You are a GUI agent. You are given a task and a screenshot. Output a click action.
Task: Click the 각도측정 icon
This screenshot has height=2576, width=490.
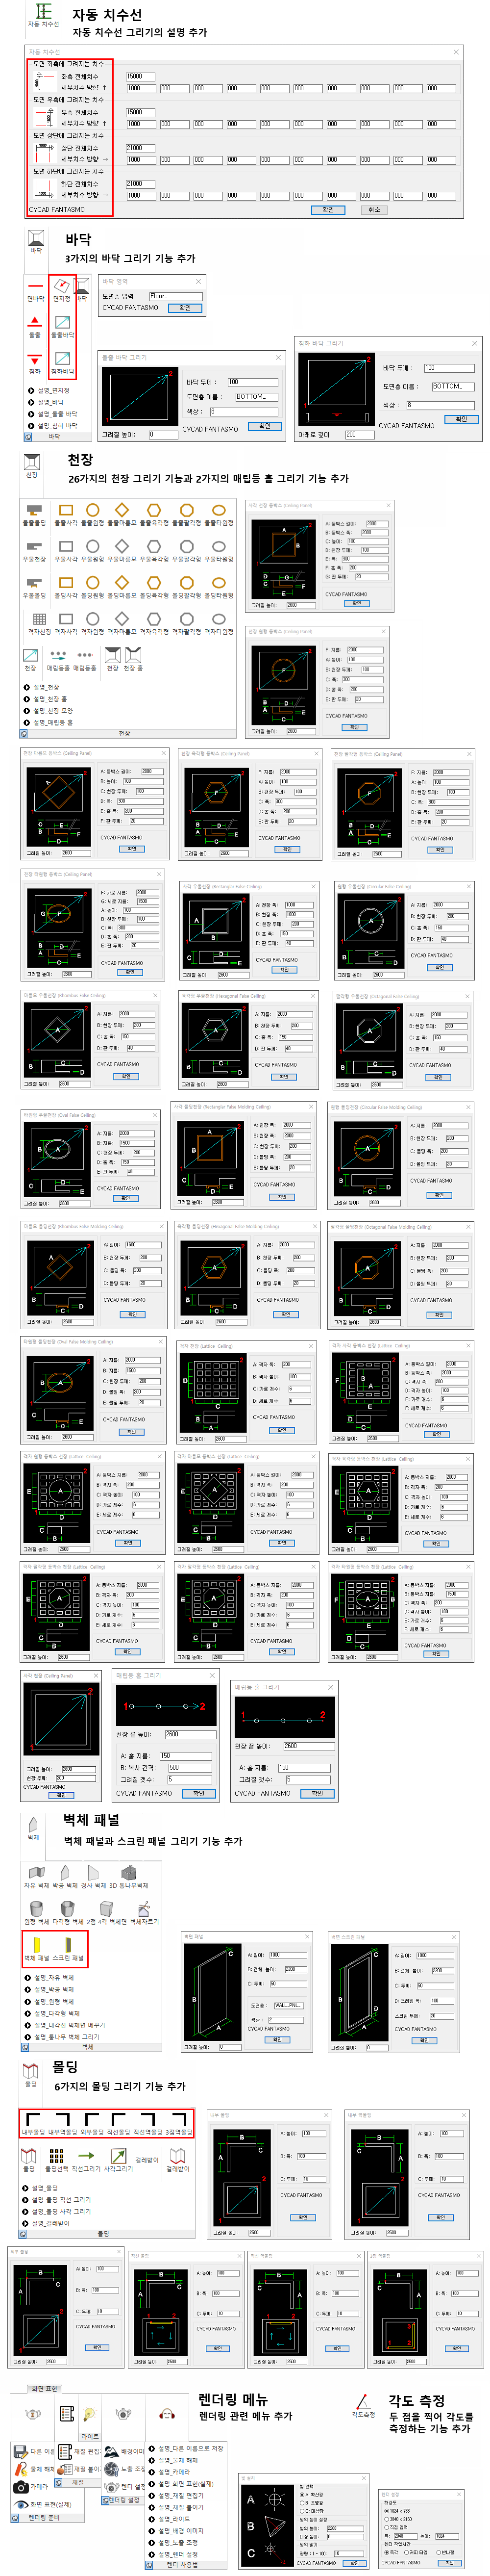(x=364, y=2407)
